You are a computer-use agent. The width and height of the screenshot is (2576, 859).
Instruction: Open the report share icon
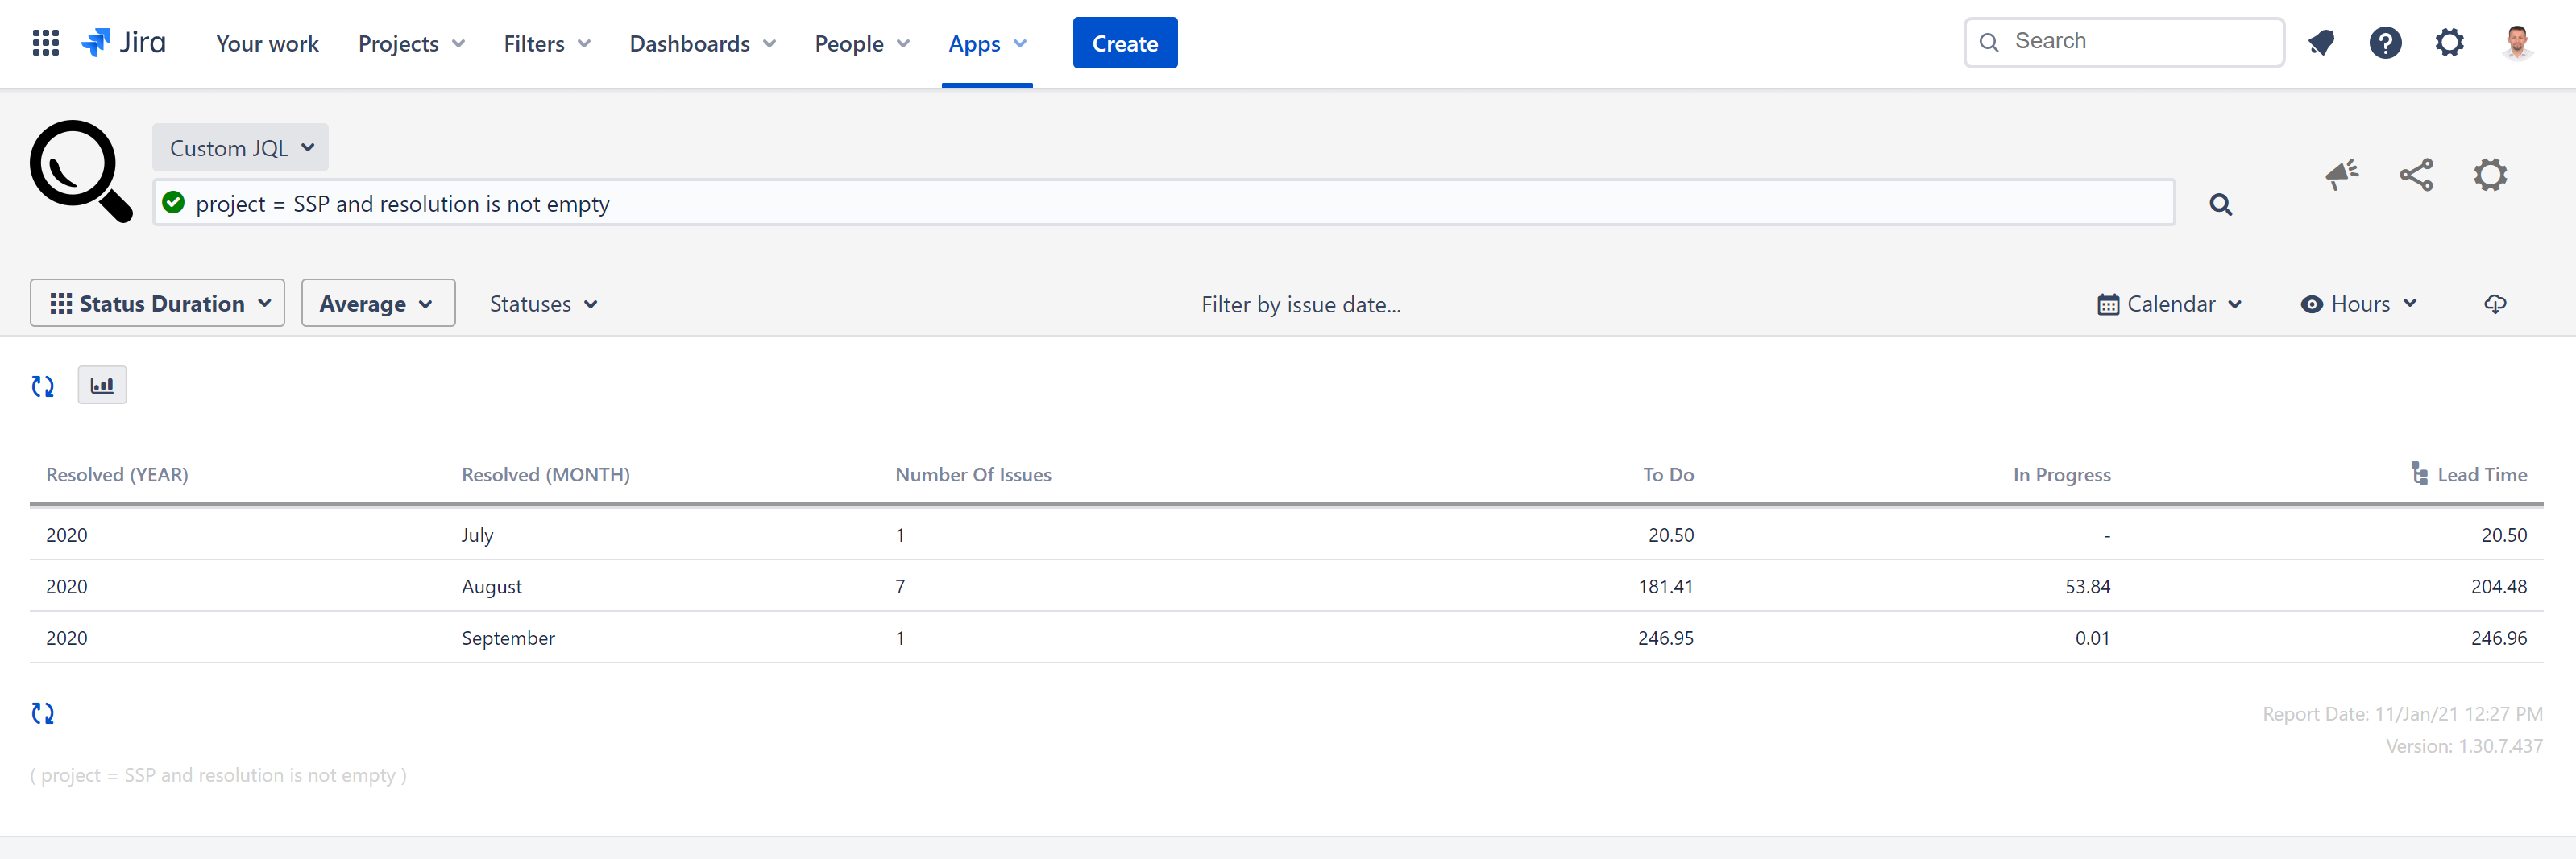2416,174
